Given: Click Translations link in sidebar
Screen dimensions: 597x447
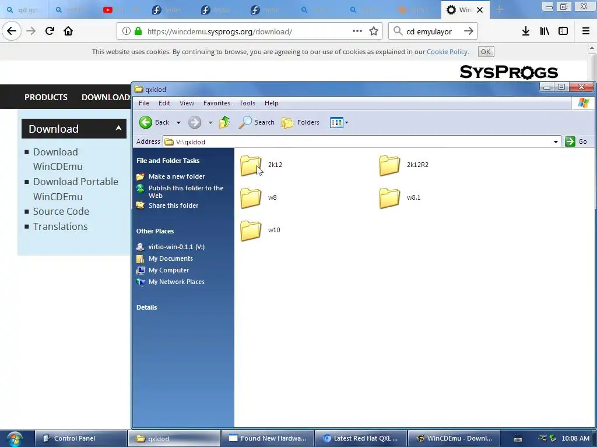Looking at the screenshot, I should [60, 226].
